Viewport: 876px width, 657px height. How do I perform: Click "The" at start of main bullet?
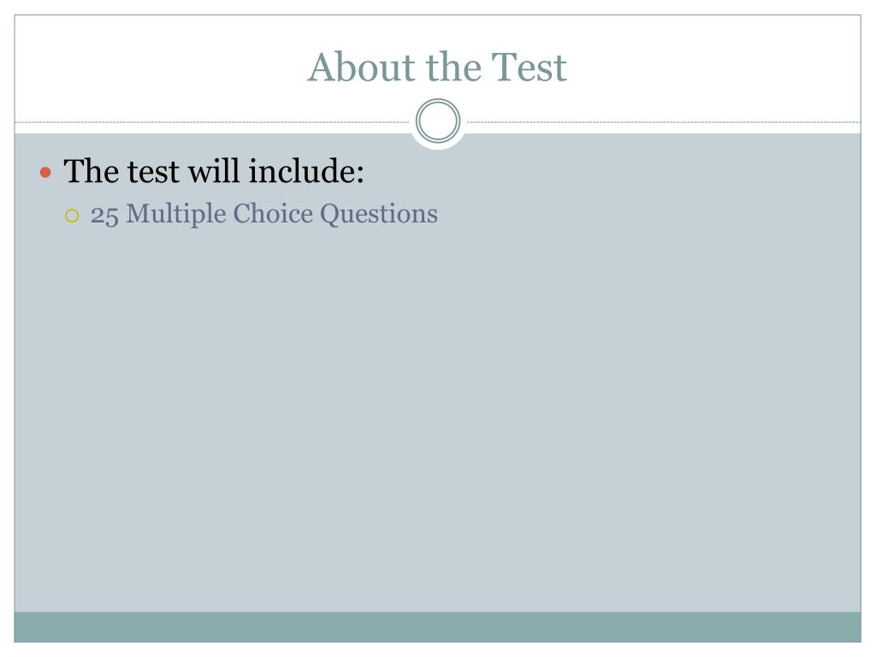(x=91, y=171)
